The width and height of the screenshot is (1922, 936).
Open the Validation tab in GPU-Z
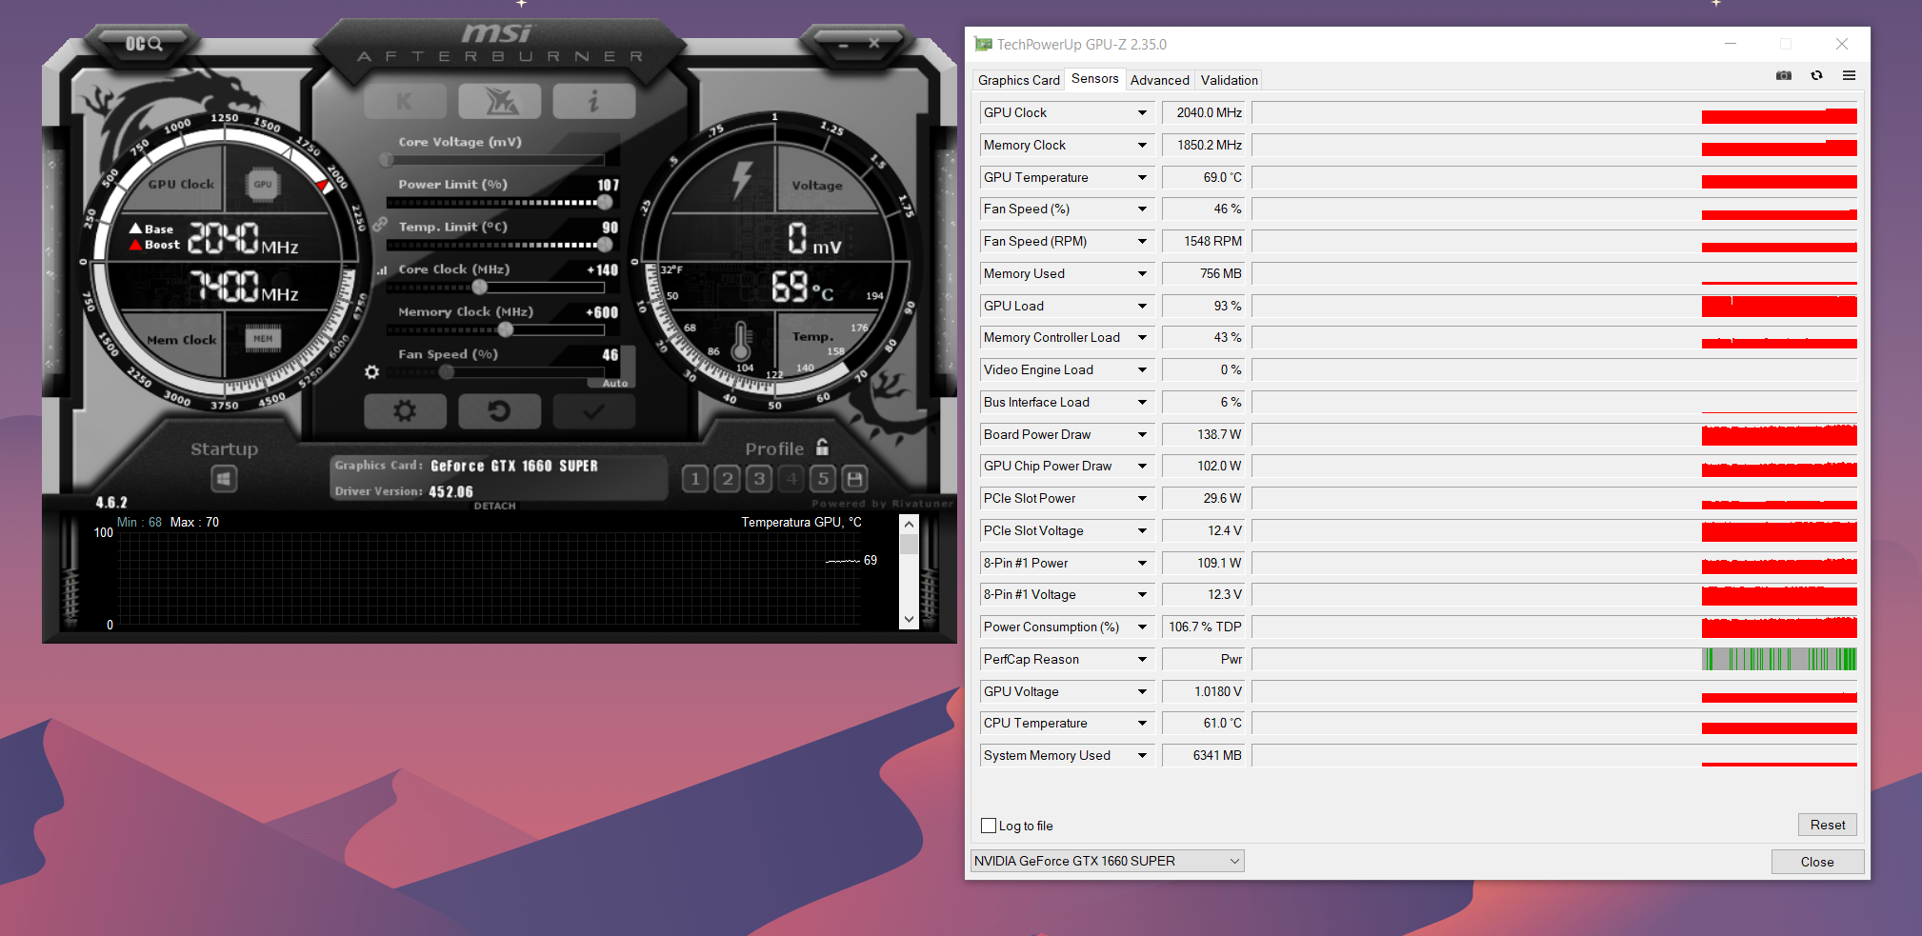(1229, 80)
